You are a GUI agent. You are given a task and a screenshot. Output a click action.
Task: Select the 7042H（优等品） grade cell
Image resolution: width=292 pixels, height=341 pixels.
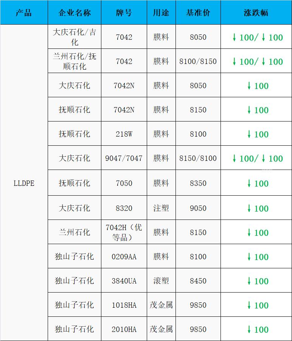124,232
